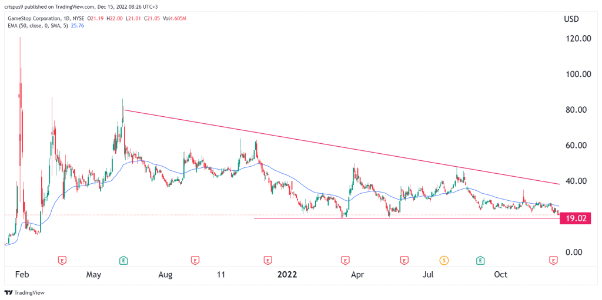Click the 120.00 price axis label

pos(576,38)
